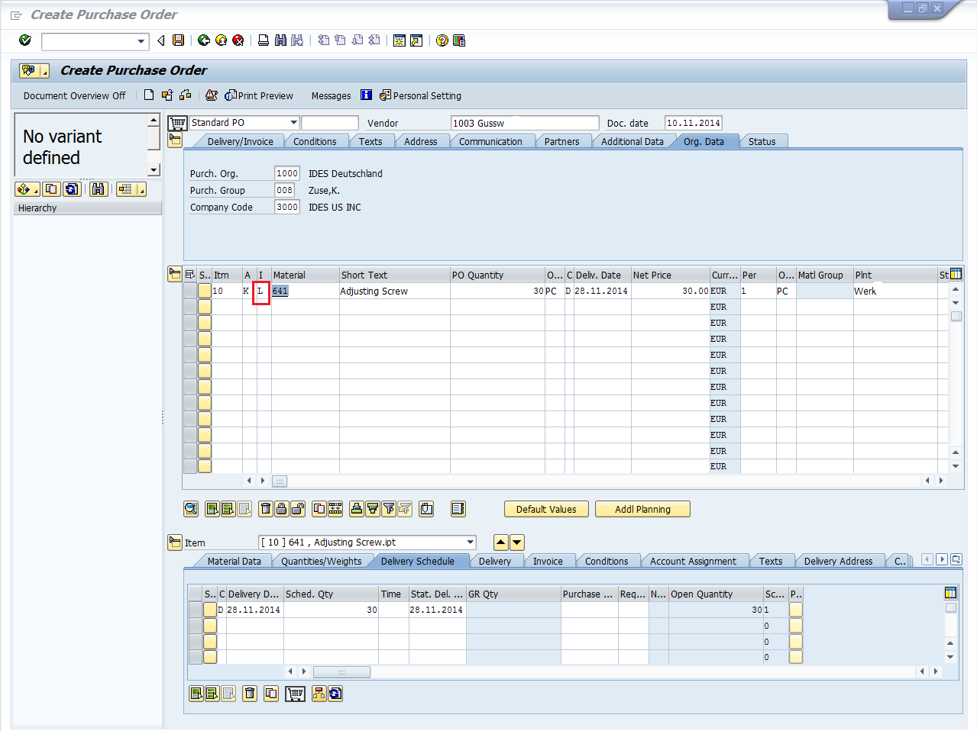Collapse the item overview expander icon
Image resolution: width=977 pixels, height=731 pixels.
(x=175, y=274)
